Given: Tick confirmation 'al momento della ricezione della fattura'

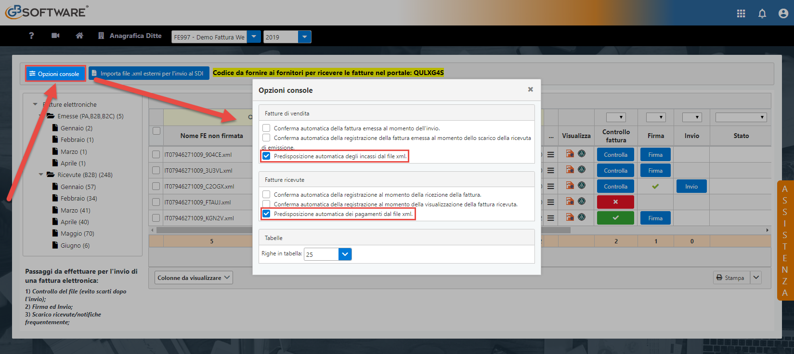Looking at the screenshot, I should coord(266,194).
